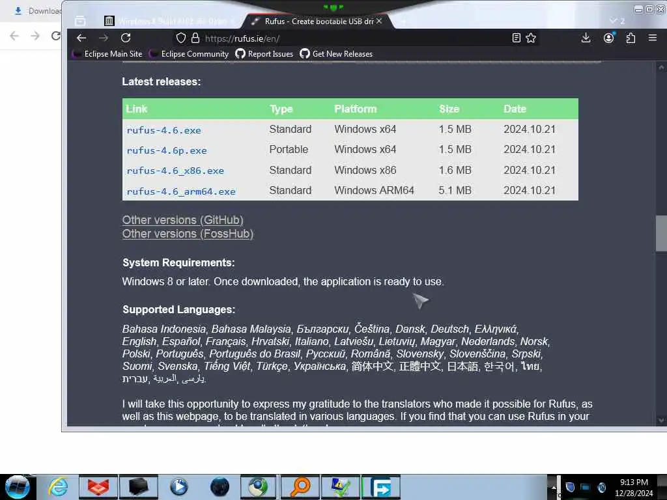Click reload in the background browser window
667x500 pixels.
(x=56, y=36)
